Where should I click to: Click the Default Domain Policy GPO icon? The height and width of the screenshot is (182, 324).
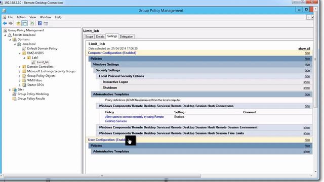pos(24,49)
